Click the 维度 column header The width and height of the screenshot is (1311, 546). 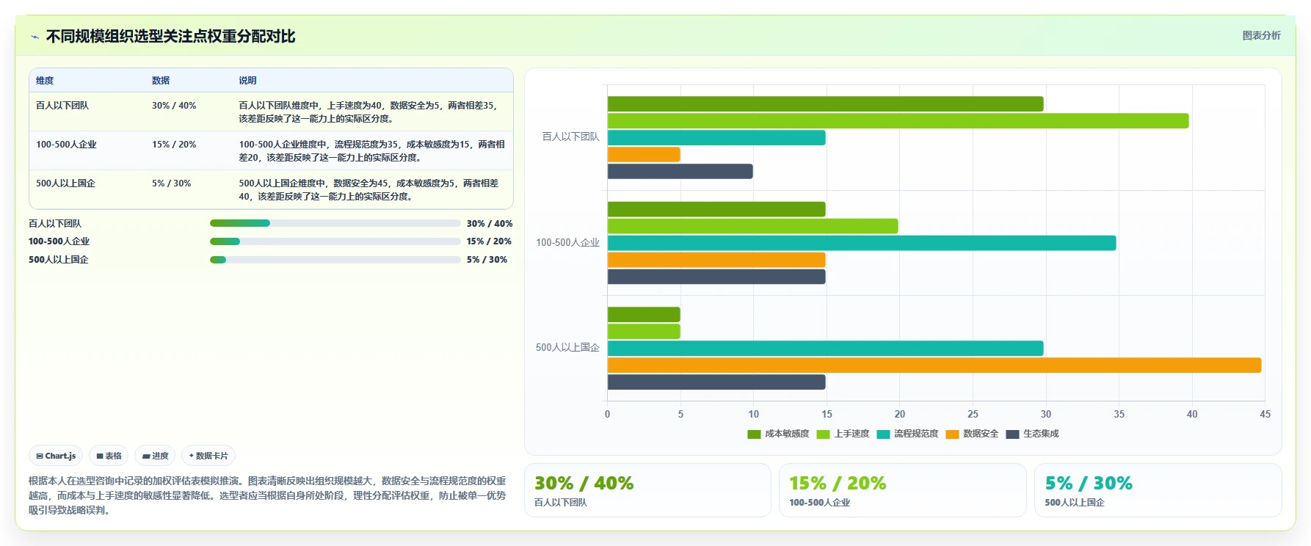click(45, 81)
